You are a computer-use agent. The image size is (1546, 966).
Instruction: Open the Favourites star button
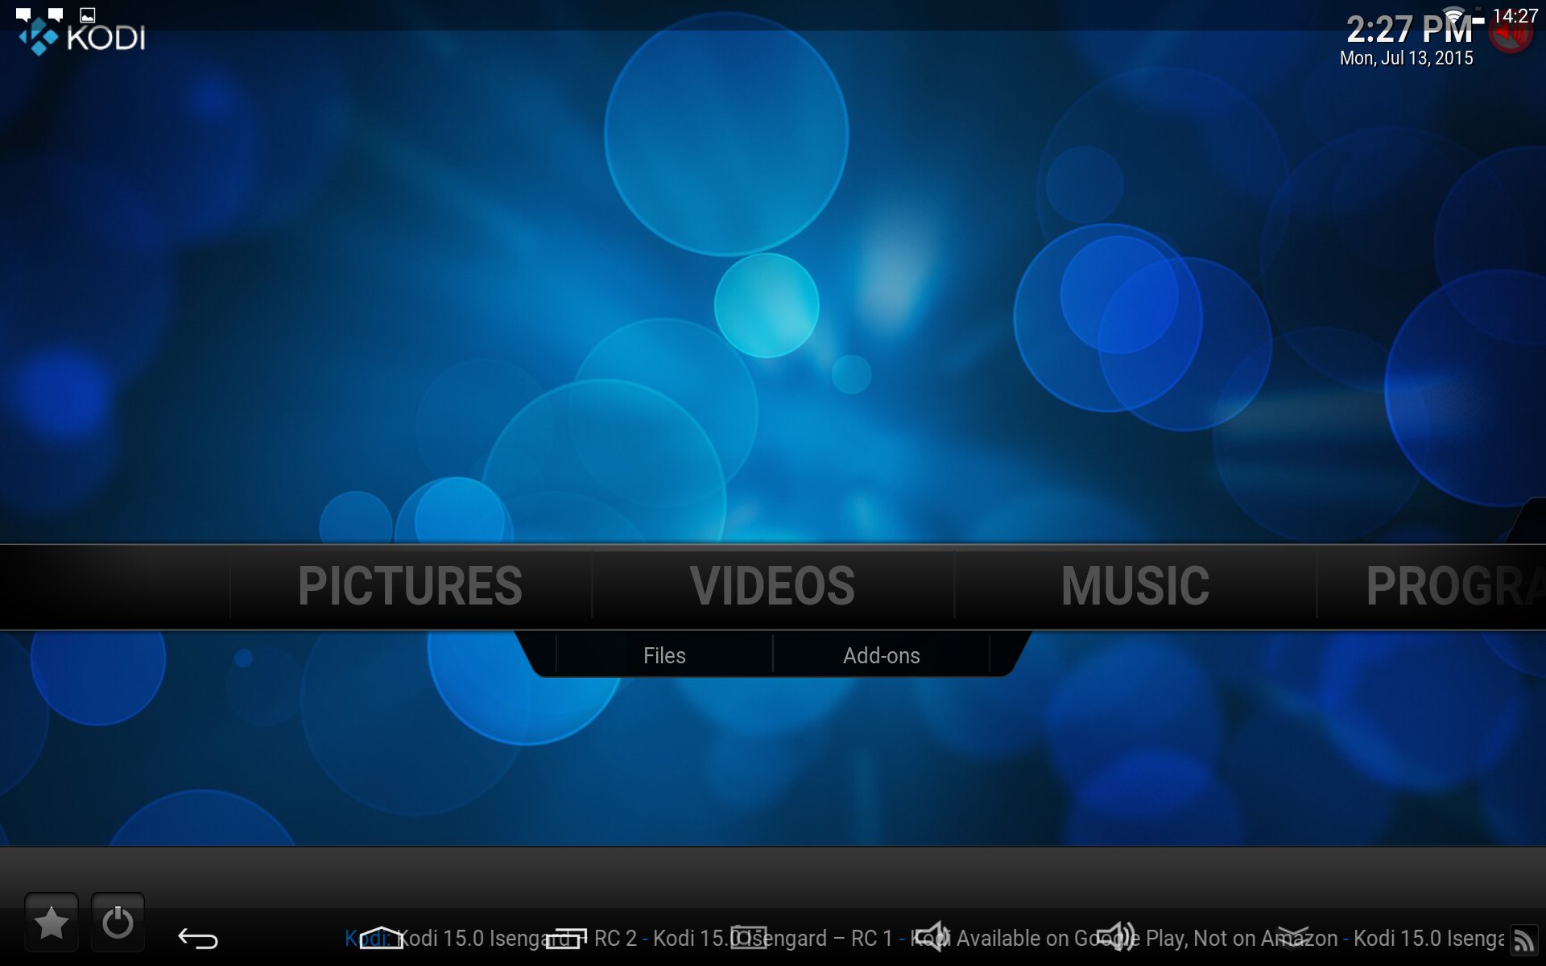pyautogui.click(x=52, y=923)
